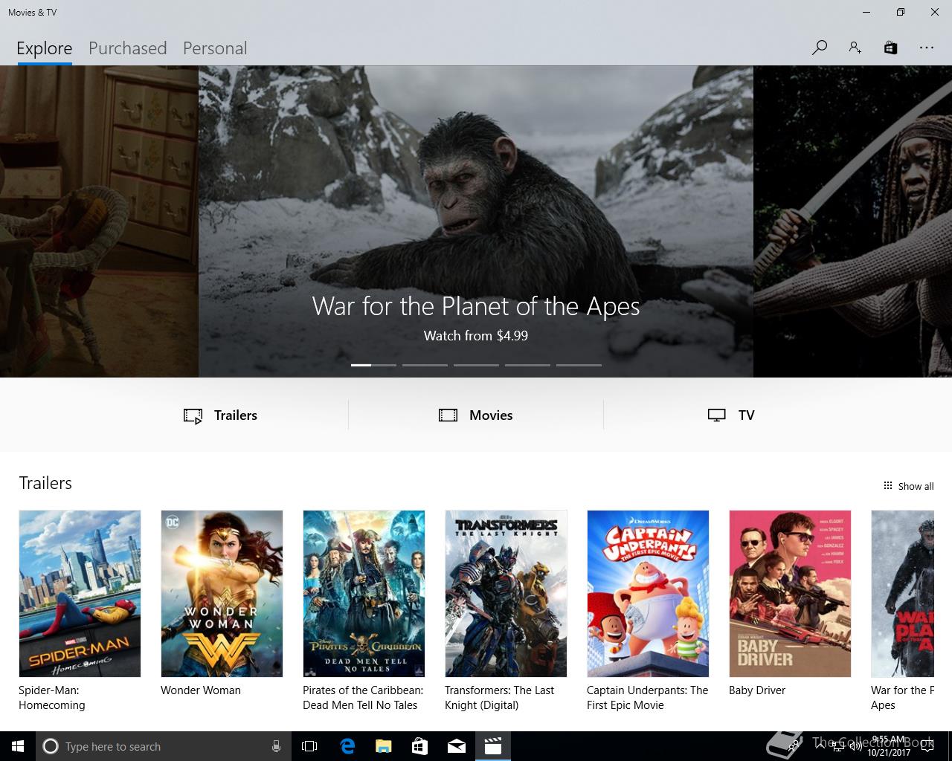Click the TV monitor icon

point(716,415)
